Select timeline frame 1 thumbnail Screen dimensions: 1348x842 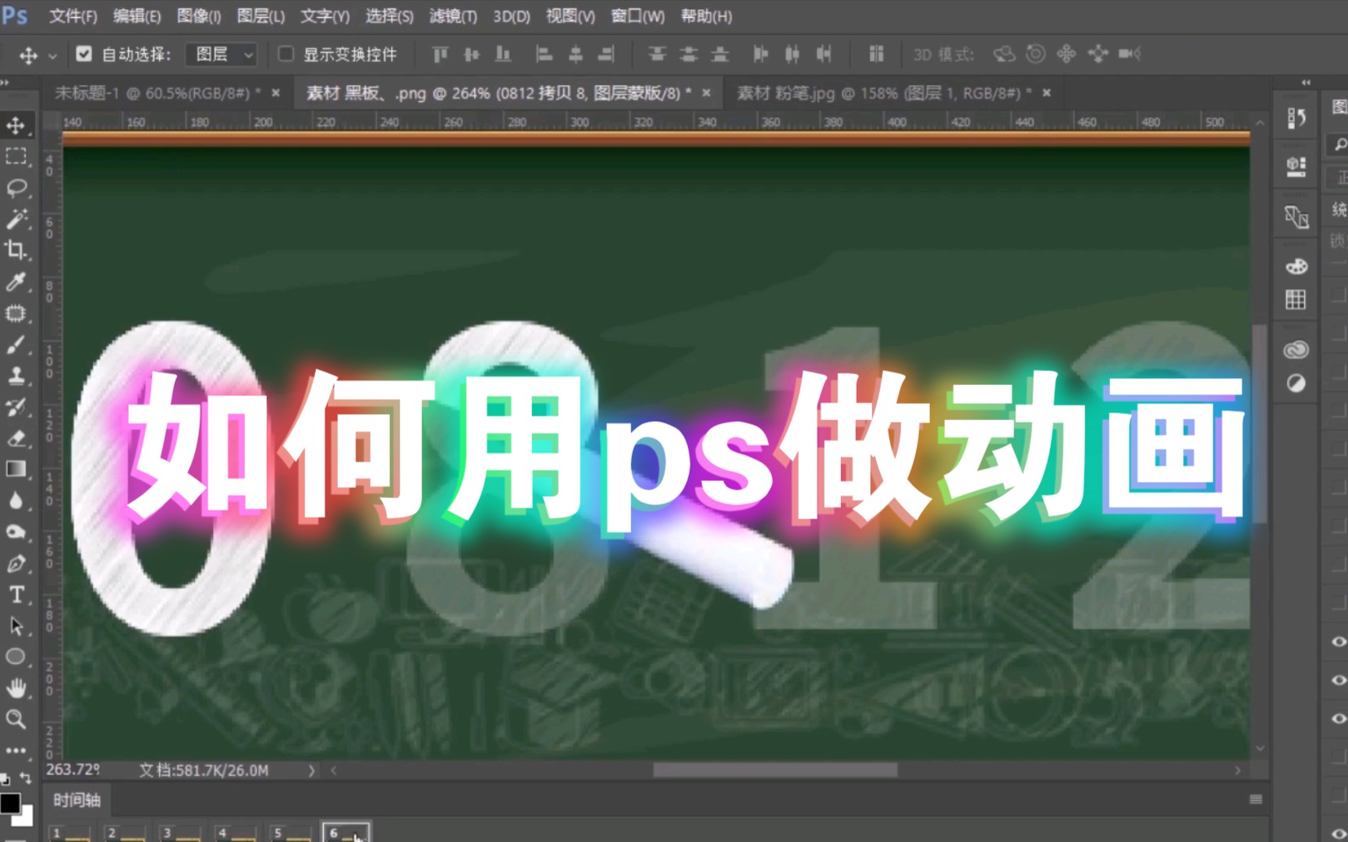[70, 832]
